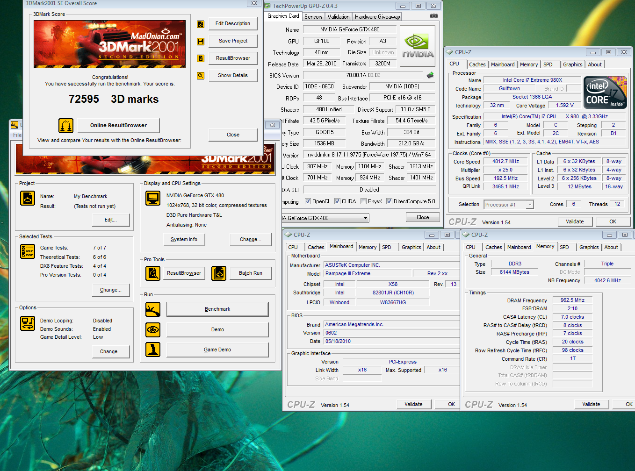
Task: Click the Show Details button
Action: click(232, 75)
